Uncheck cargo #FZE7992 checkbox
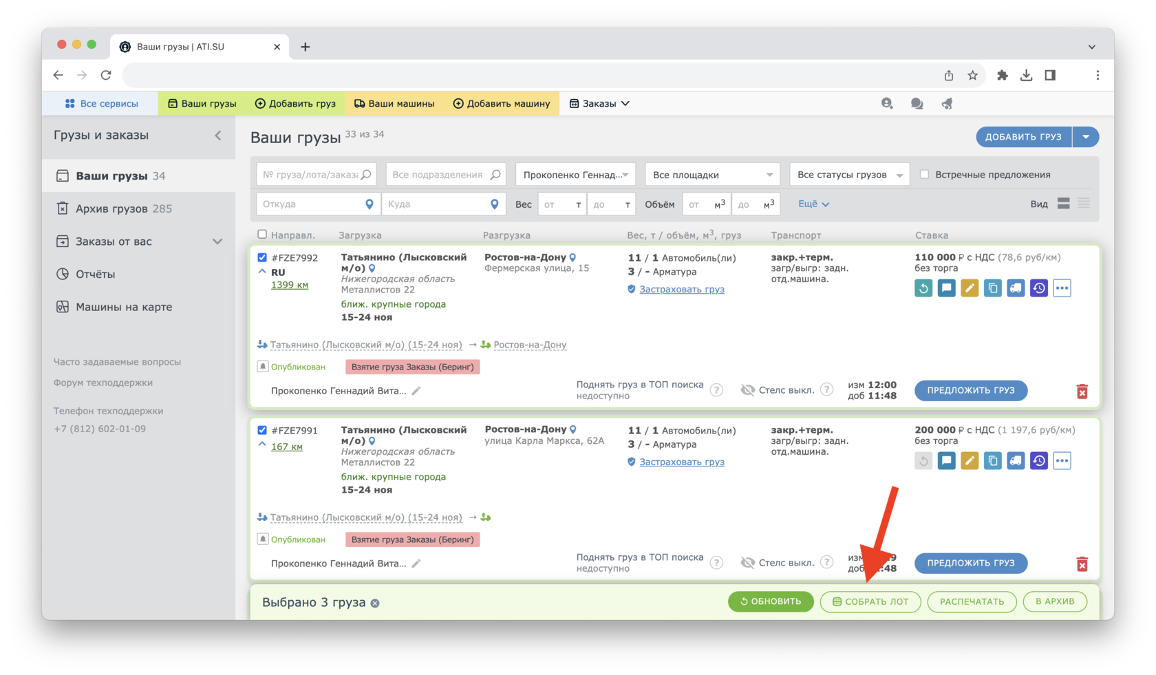This screenshot has width=1156, height=675. coord(262,257)
